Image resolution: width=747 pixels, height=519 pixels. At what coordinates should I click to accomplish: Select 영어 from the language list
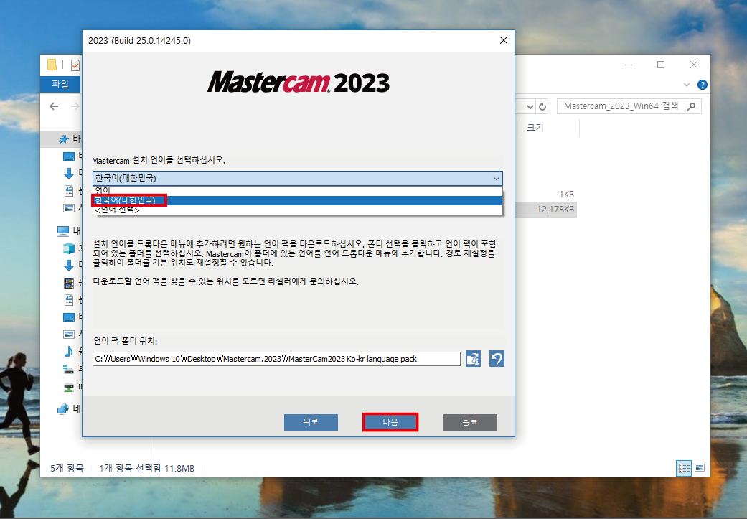[x=298, y=190]
